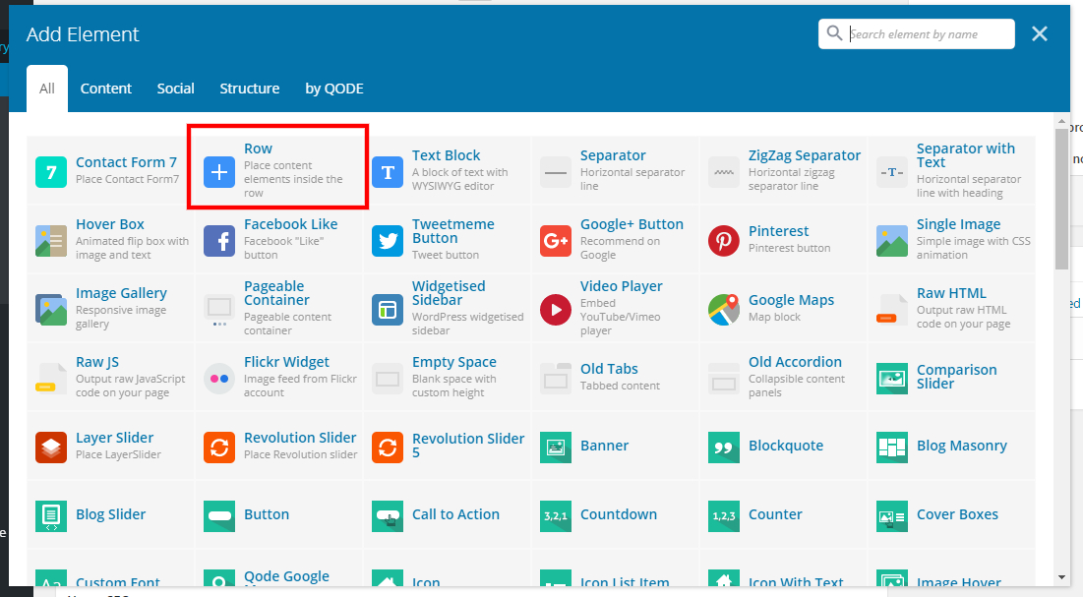Screen dimensions: 1083x597
Task: Select the Row element plus icon
Action: pos(219,172)
